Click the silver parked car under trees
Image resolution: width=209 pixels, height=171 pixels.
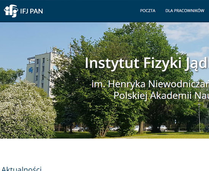click(x=163, y=128)
